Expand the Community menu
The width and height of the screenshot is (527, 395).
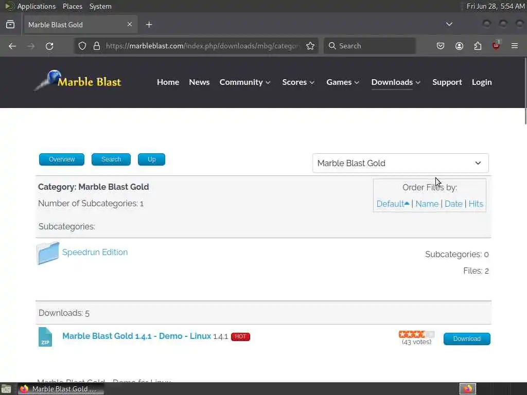[x=244, y=82]
